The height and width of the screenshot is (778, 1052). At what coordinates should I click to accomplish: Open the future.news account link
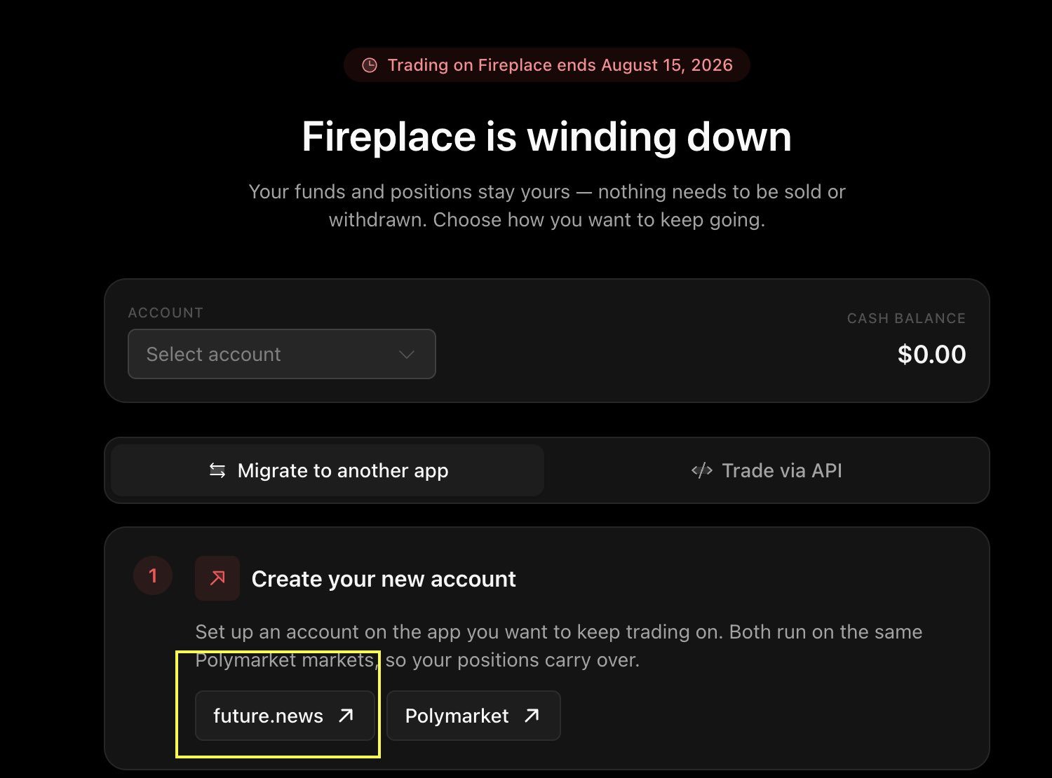tap(285, 716)
